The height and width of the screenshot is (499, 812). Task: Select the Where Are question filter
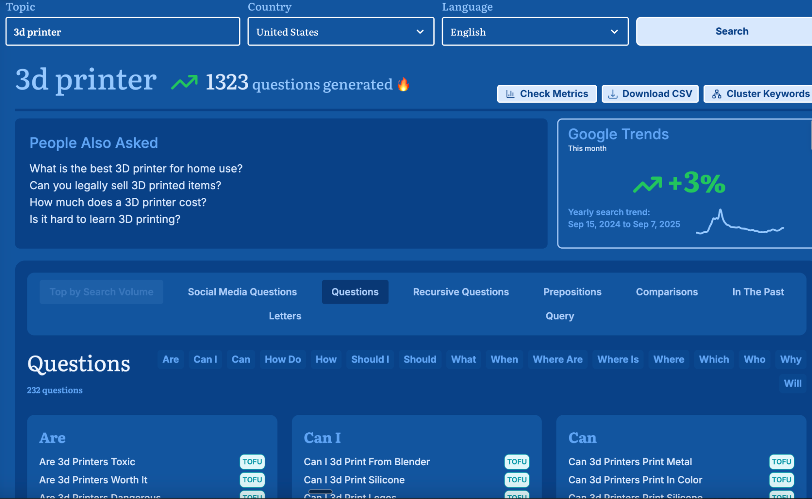click(x=558, y=359)
